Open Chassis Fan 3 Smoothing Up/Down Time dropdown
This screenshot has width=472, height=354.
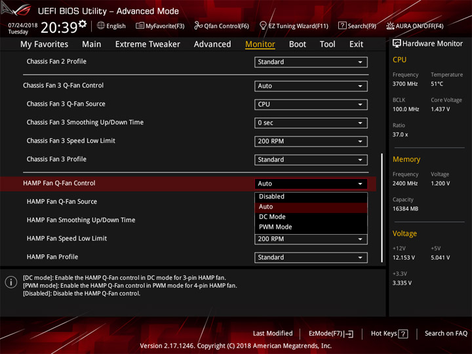pos(311,123)
